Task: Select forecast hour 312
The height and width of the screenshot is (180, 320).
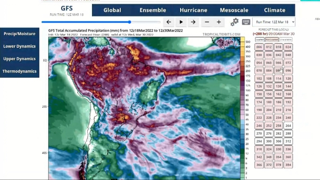Action: [288, 141]
